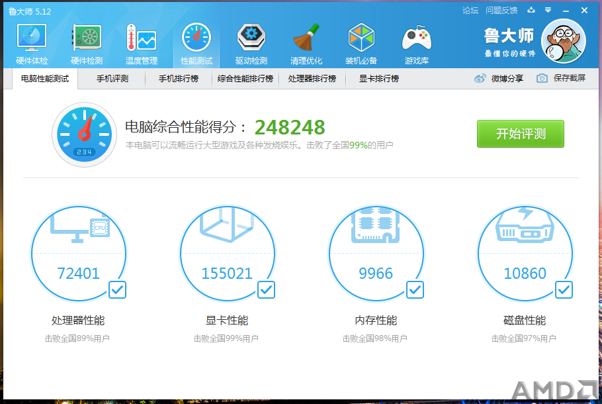Screen dimensions: 602x404
Task: Click 击败全国98%用户 text
Action: point(374,338)
